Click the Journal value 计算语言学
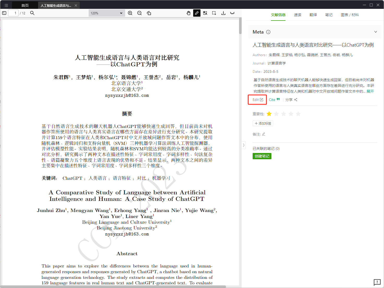 (277, 63)
